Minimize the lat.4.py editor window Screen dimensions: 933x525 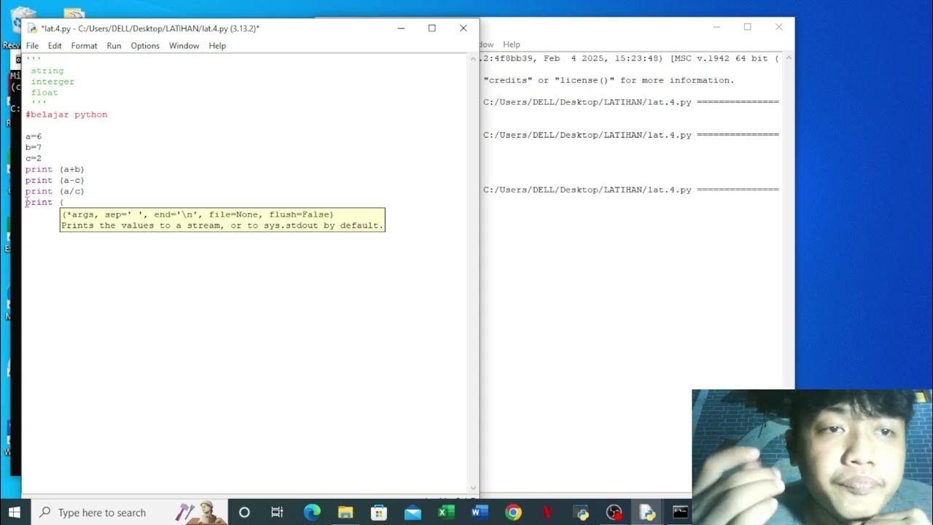(x=401, y=28)
